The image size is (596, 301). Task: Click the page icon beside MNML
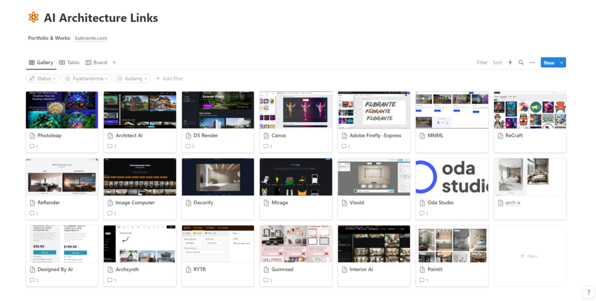pos(422,136)
